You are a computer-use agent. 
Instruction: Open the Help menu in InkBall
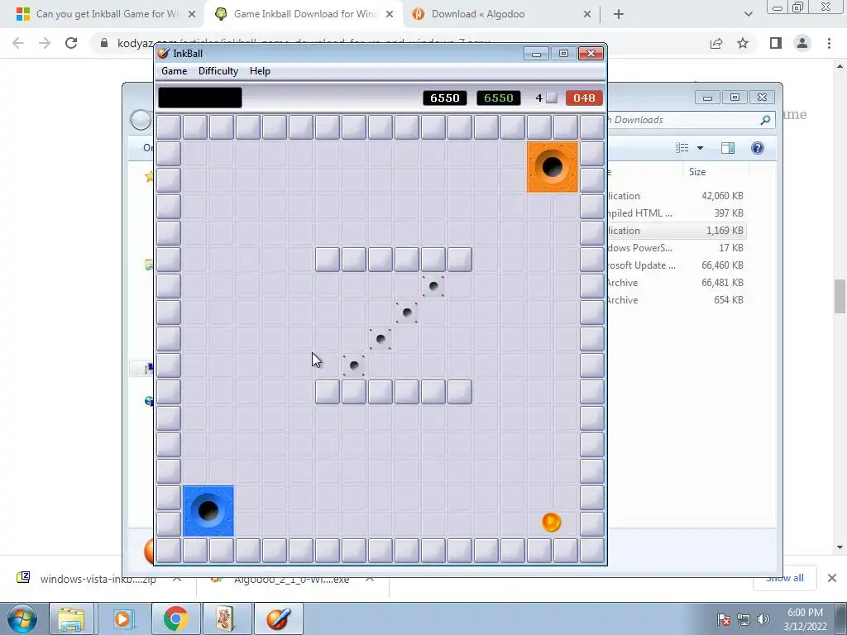click(x=260, y=71)
